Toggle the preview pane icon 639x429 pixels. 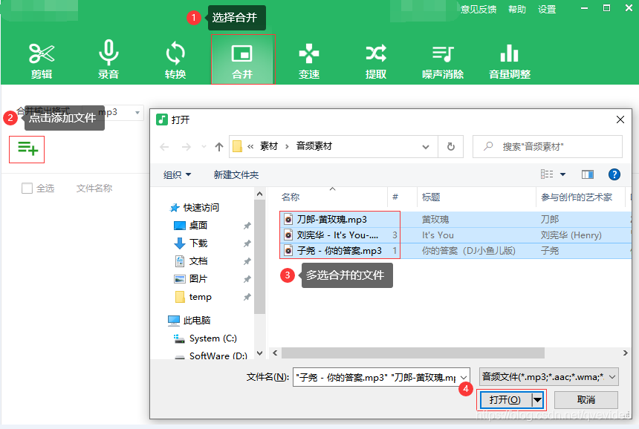coord(587,174)
